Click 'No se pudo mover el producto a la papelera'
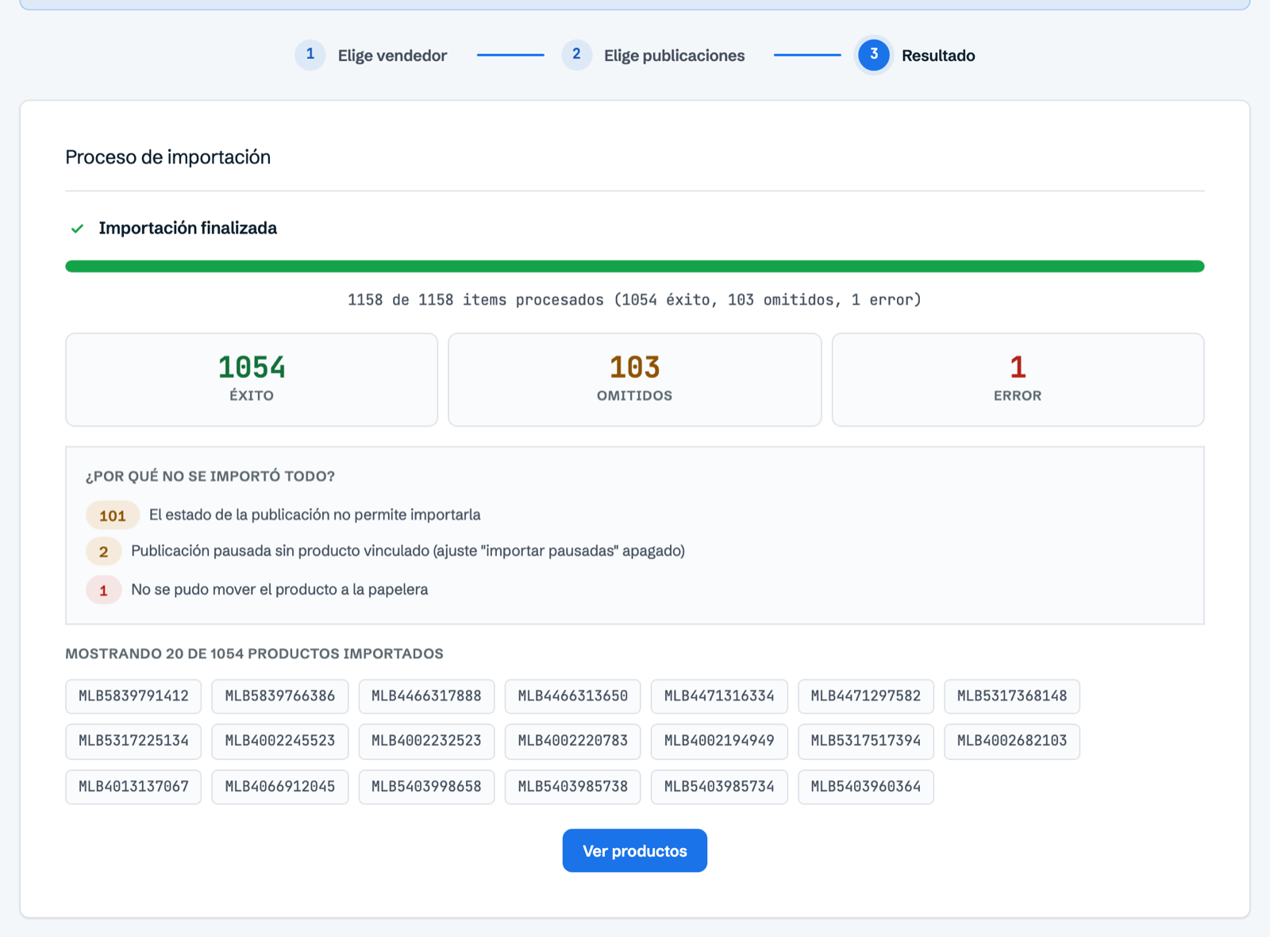1270x937 pixels. (x=279, y=589)
